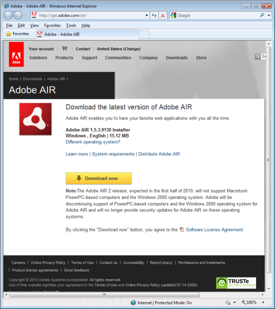Click the Adobe AIR product logo

click(35, 119)
